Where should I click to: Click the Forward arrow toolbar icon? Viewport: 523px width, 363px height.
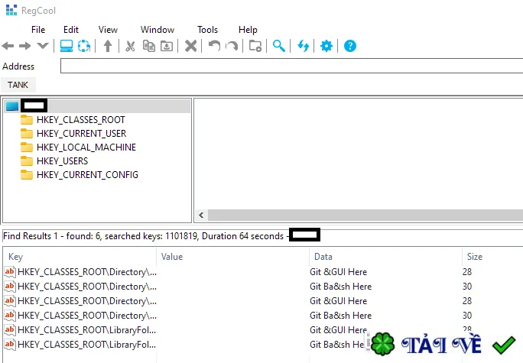(x=25, y=46)
